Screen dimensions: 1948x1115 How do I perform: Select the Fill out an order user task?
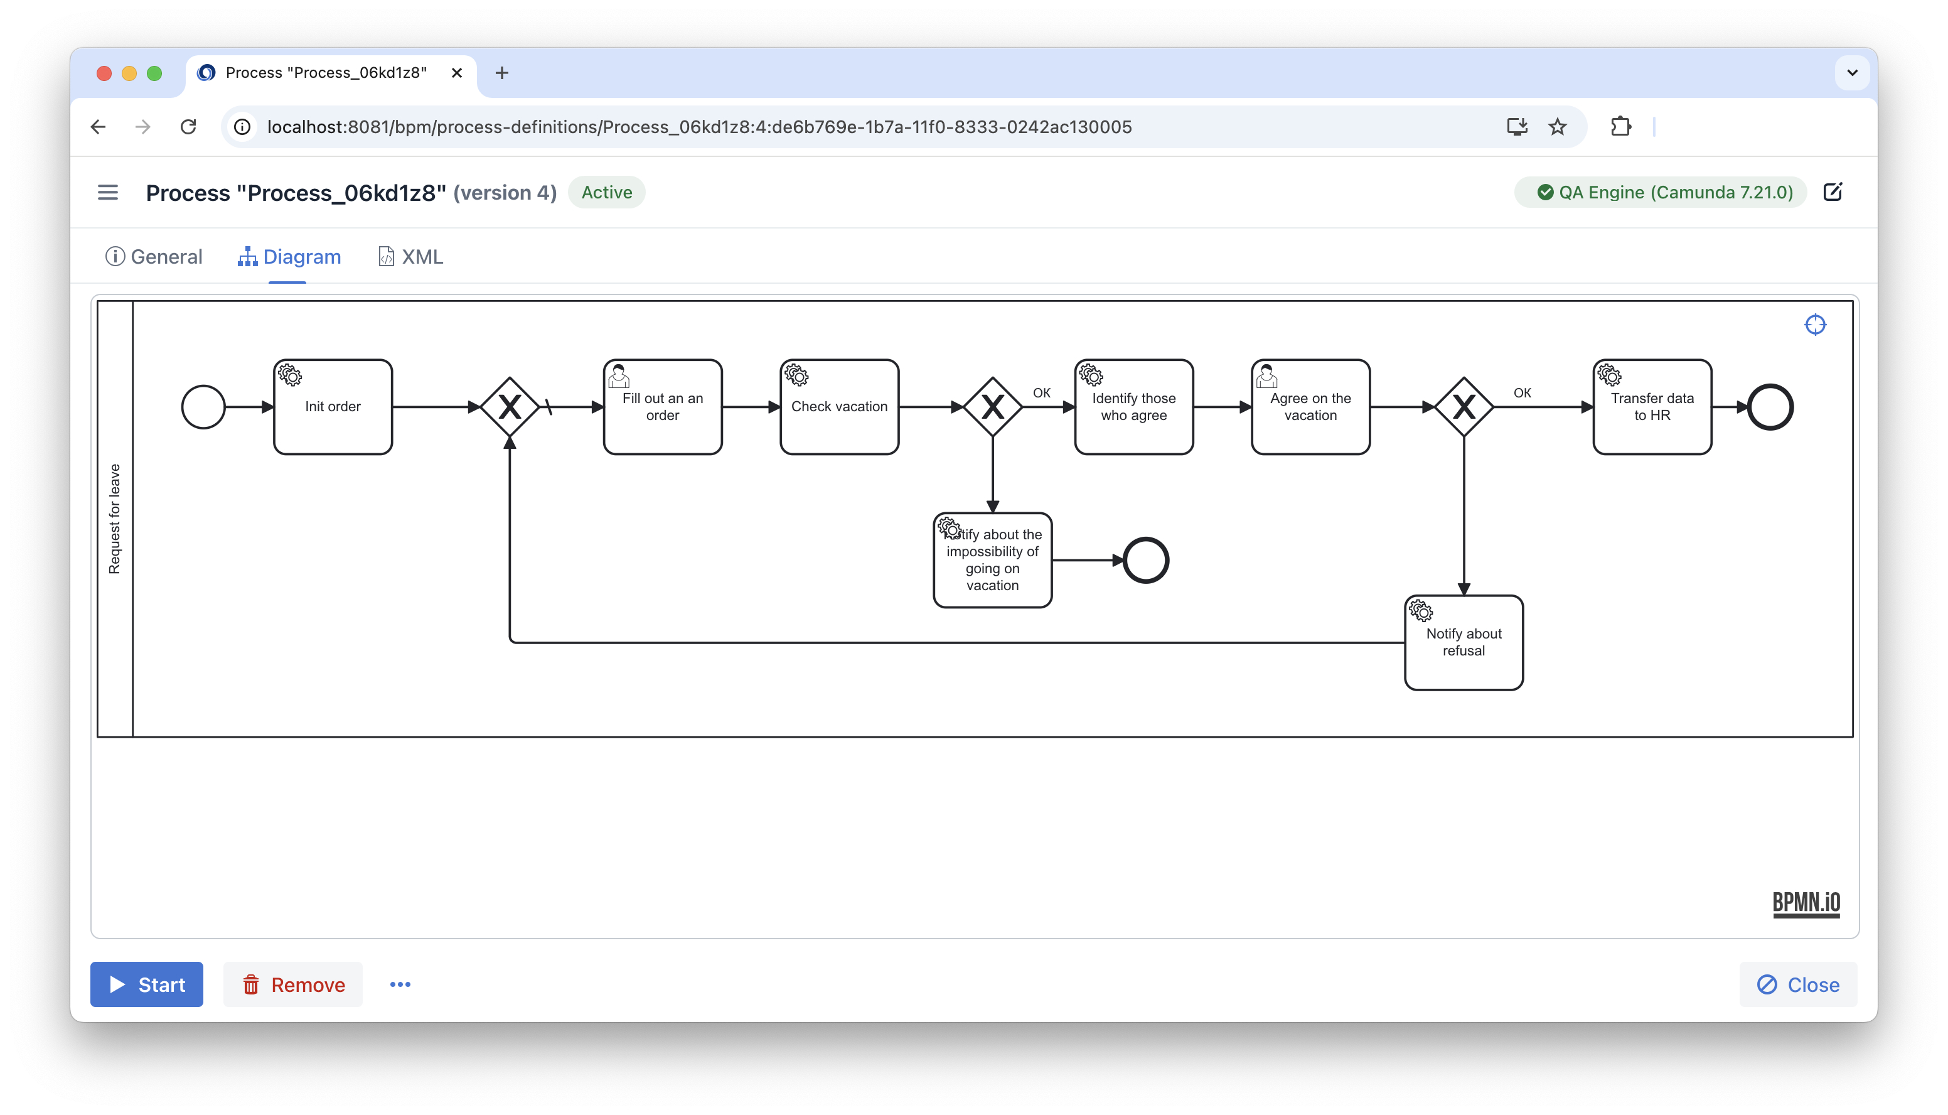tap(663, 407)
